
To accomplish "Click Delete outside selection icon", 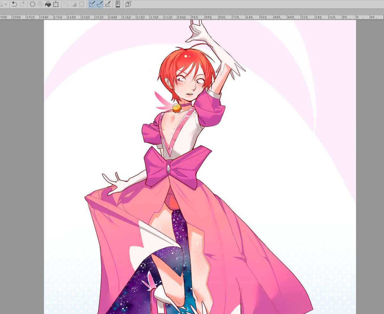I will 40,4.
